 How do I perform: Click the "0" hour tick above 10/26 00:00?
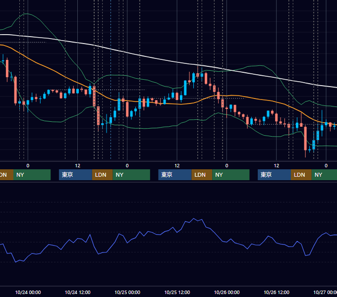click(x=226, y=166)
